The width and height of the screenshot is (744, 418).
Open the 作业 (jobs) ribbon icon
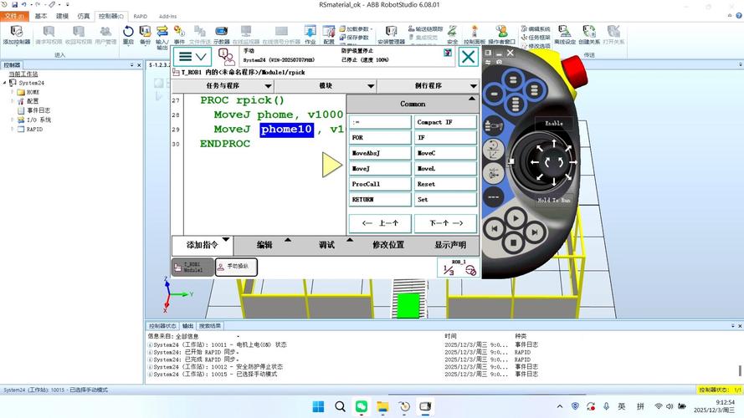310,34
